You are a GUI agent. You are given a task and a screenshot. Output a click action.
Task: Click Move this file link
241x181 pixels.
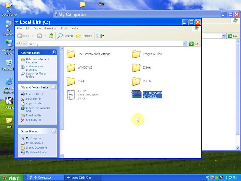pyautogui.click(x=34, y=99)
